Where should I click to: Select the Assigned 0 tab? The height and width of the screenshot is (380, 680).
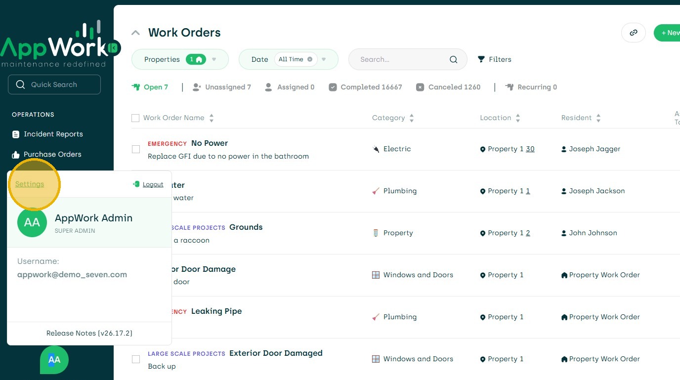[290, 87]
